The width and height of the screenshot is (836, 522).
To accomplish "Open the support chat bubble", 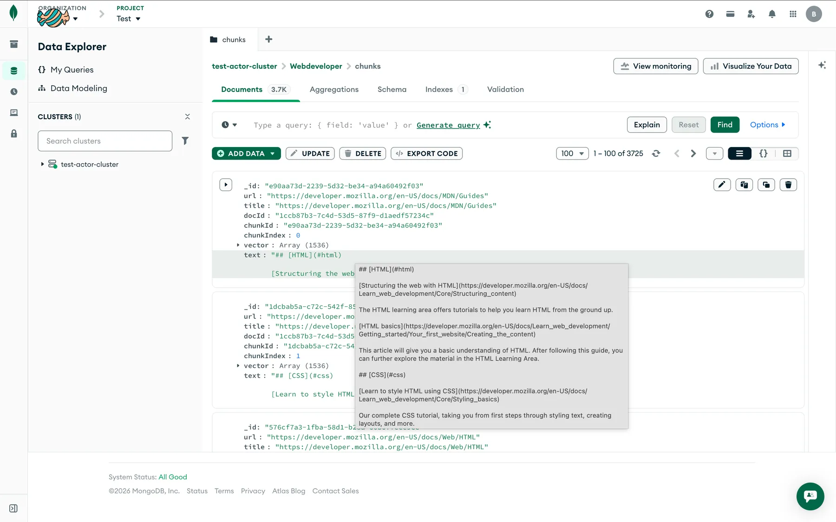I will click(x=810, y=496).
